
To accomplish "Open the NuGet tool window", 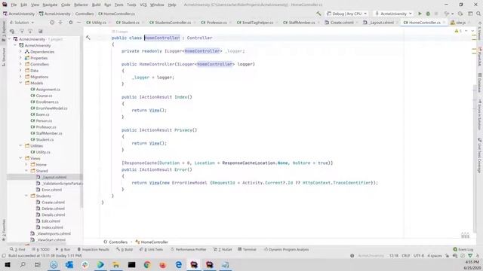I will coord(223,249).
